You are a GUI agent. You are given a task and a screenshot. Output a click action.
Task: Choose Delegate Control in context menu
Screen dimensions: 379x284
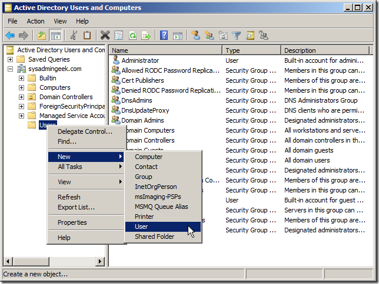86,131
